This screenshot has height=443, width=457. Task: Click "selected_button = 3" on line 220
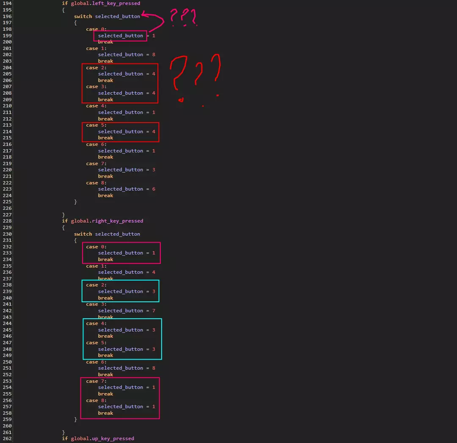tap(127, 170)
